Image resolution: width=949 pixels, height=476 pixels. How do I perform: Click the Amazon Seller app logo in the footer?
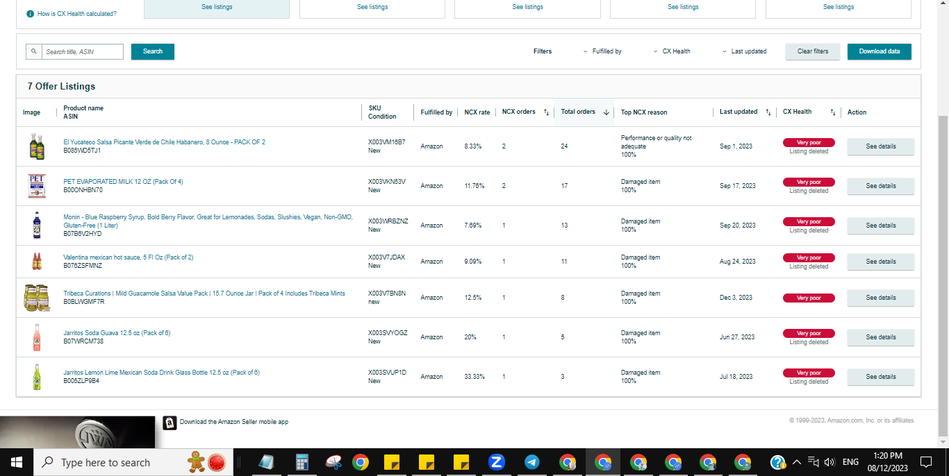pos(170,423)
